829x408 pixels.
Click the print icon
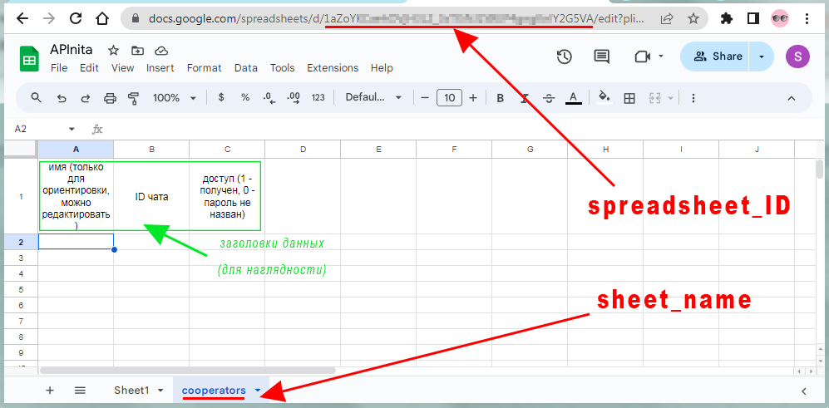[110, 98]
